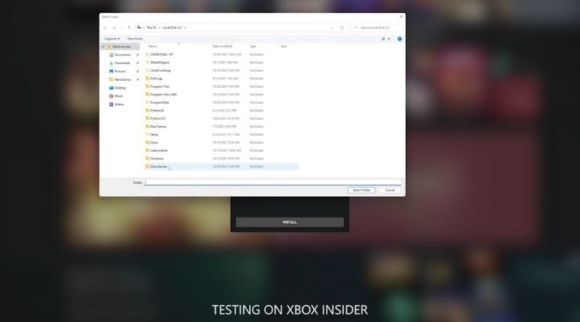This screenshot has height=322, width=580.
Task: Open the Organize dropdown menu
Action: point(112,39)
